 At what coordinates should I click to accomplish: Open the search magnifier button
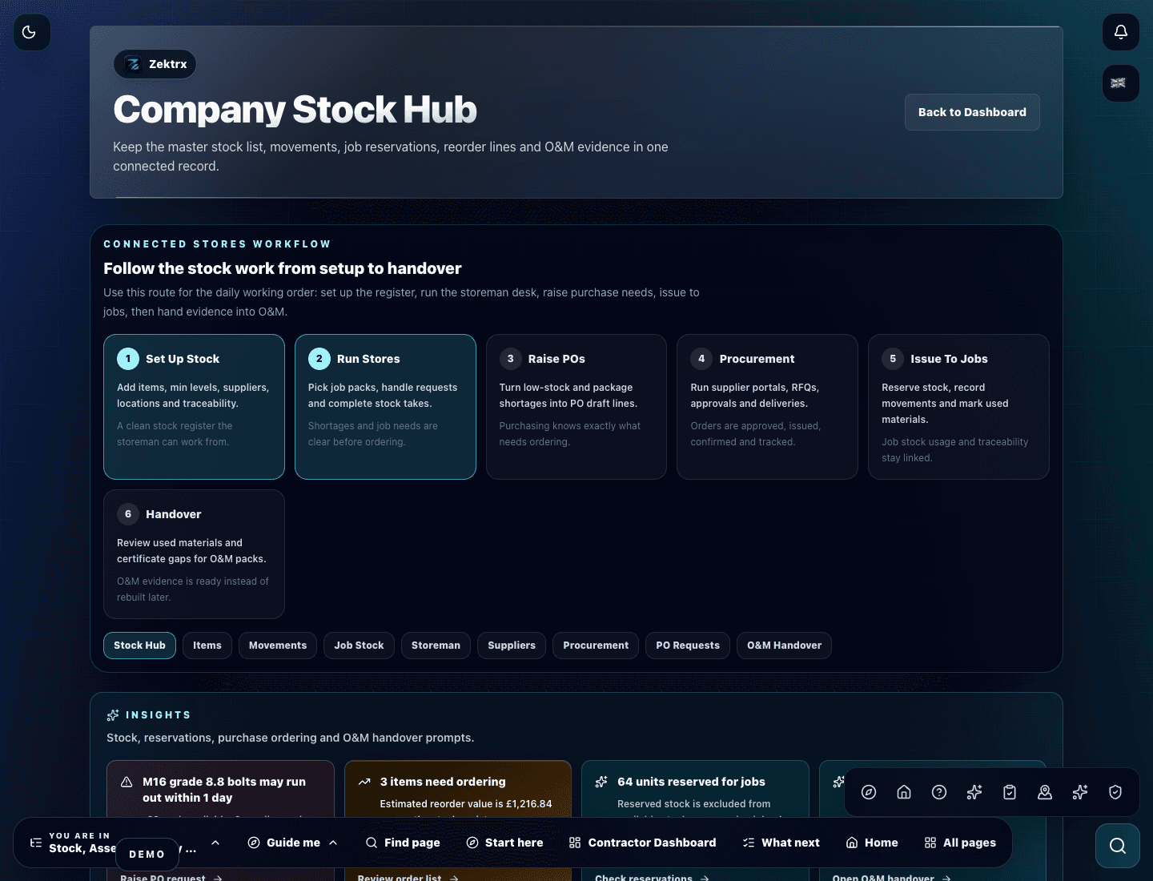click(1118, 846)
